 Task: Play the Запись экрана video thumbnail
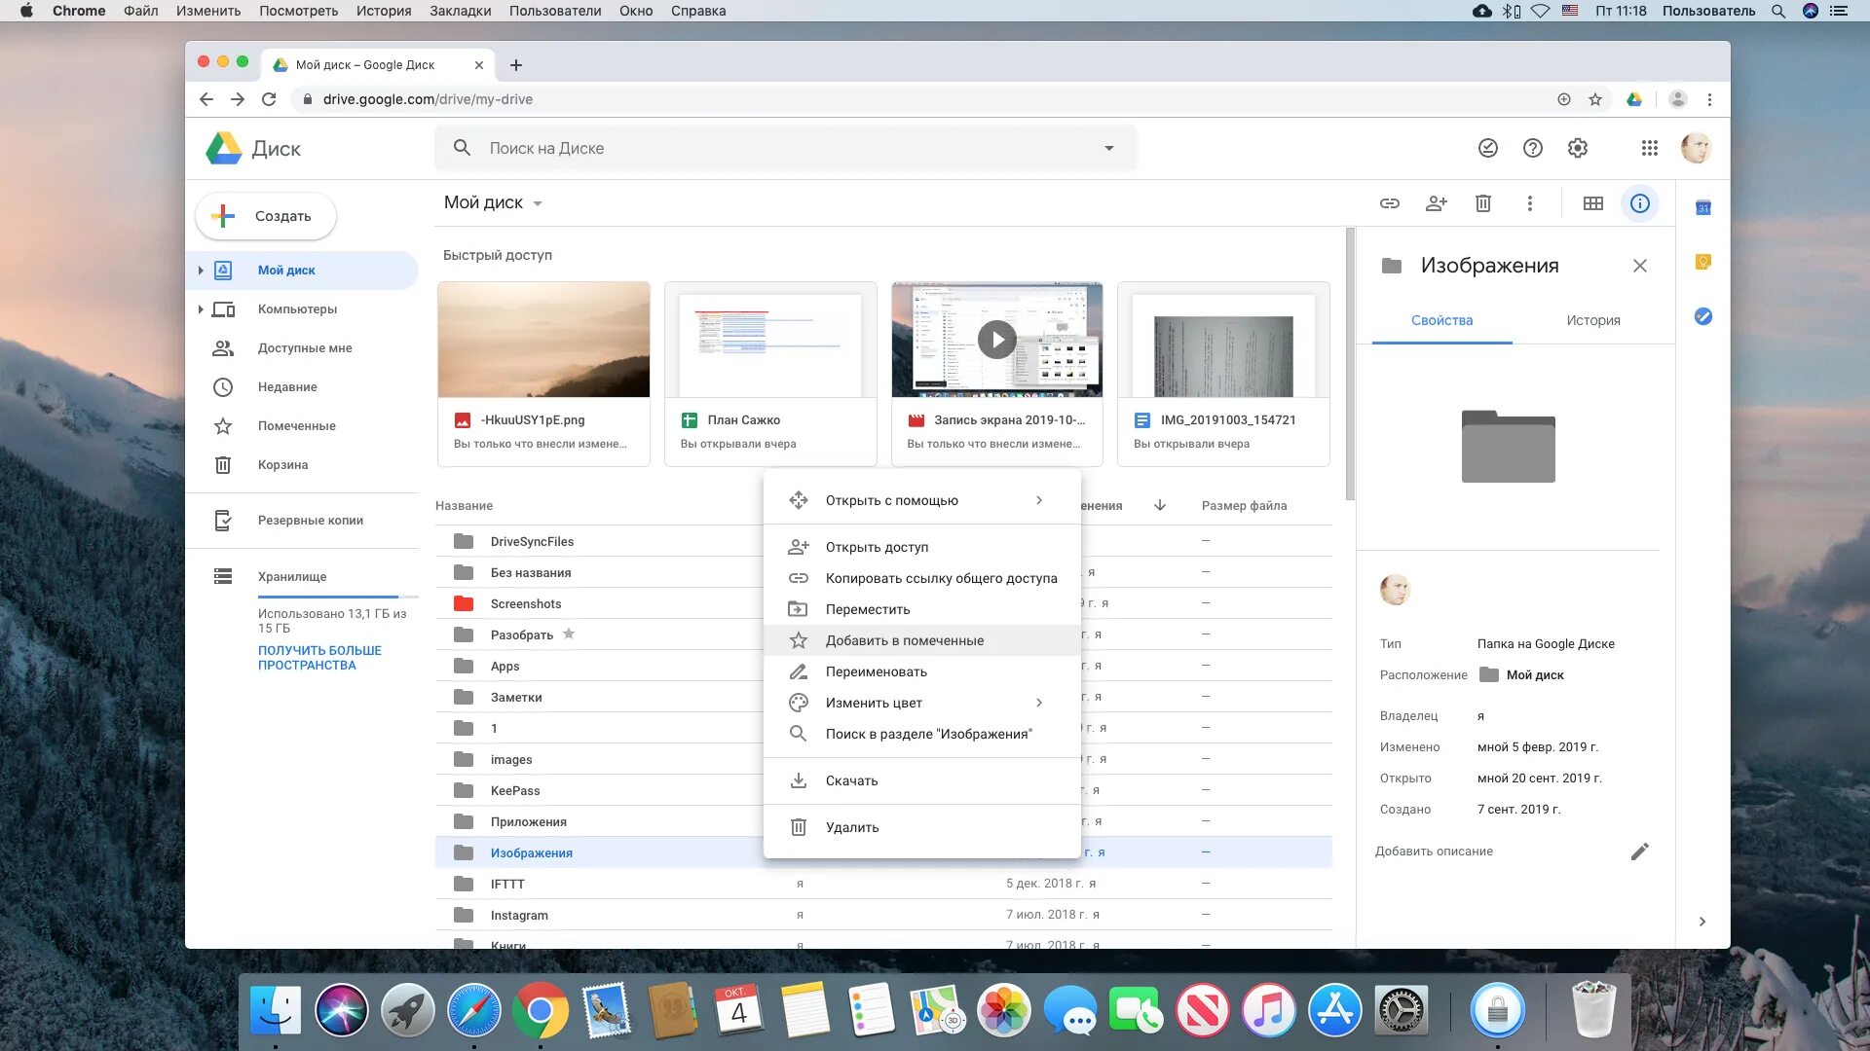(x=996, y=340)
